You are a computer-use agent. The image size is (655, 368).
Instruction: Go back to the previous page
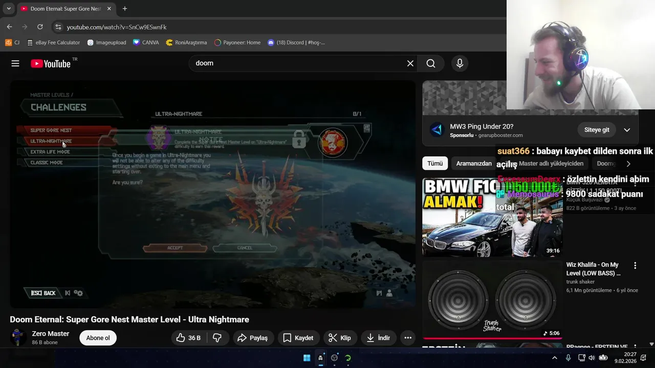point(9,27)
